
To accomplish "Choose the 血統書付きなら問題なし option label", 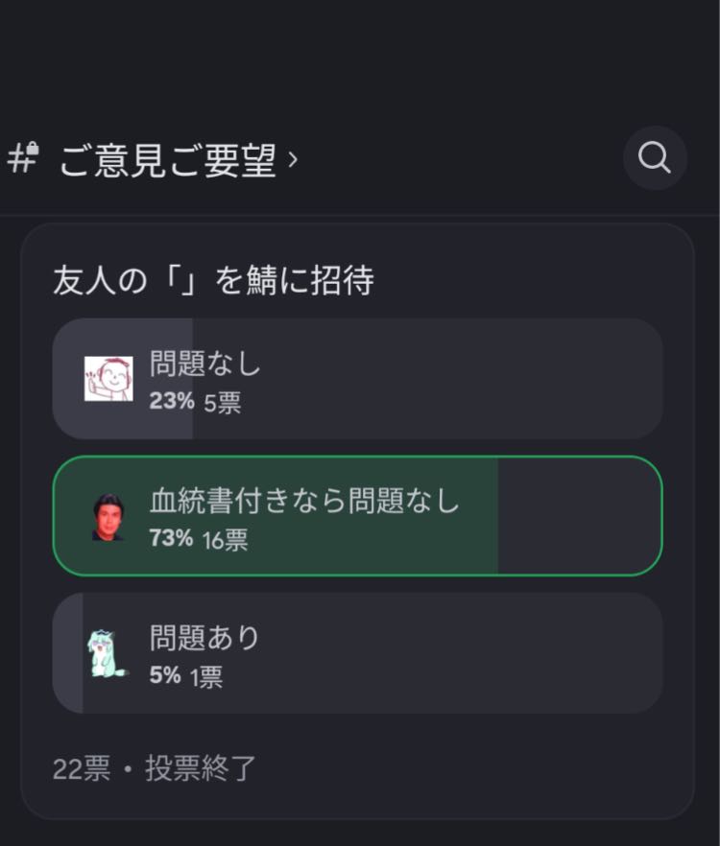I will 305,501.
